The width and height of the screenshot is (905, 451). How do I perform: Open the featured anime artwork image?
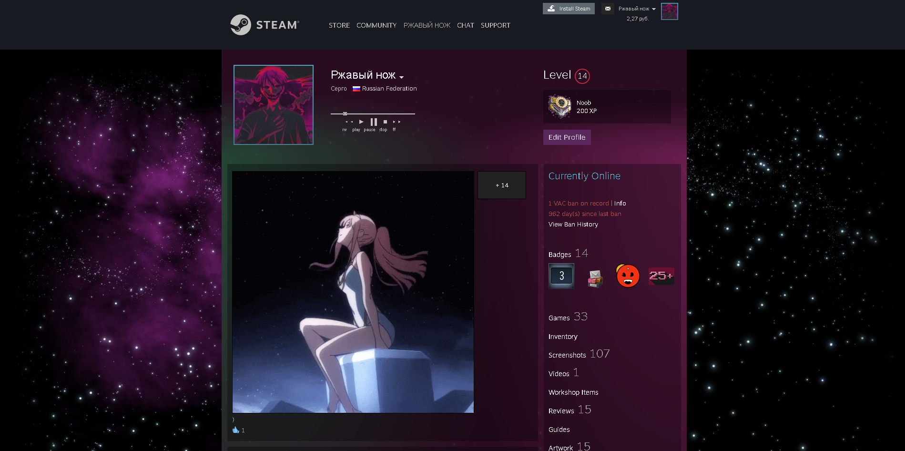[353, 292]
